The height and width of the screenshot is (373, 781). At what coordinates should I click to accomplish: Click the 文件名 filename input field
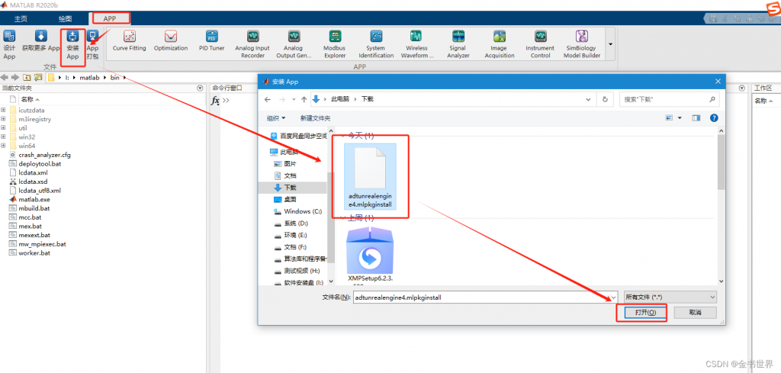tap(485, 297)
